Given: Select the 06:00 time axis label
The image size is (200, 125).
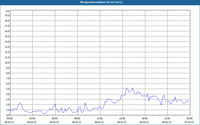Looking at the screenshot, I should coord(55,118).
